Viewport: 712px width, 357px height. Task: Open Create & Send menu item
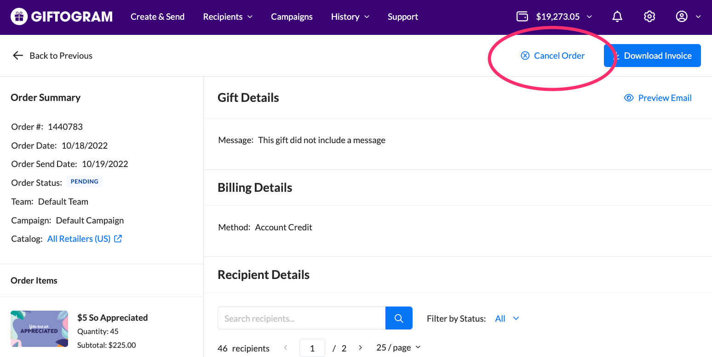[157, 17]
